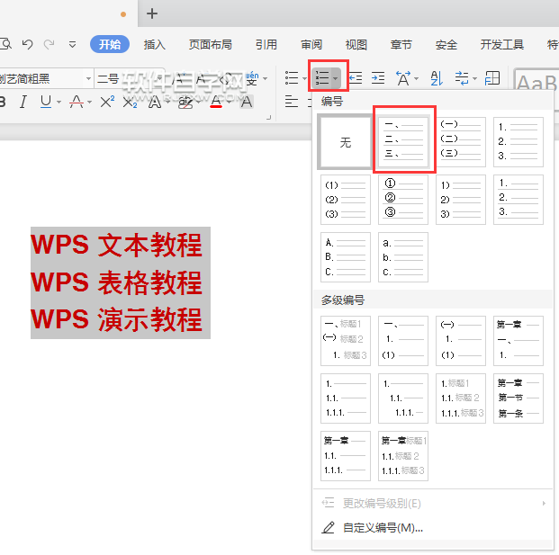Toggle underline formatting

(x=46, y=102)
